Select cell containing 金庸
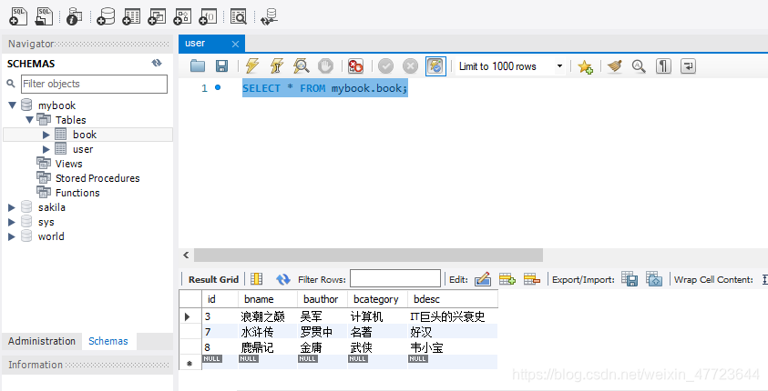This screenshot has height=391, width=768. click(323, 347)
